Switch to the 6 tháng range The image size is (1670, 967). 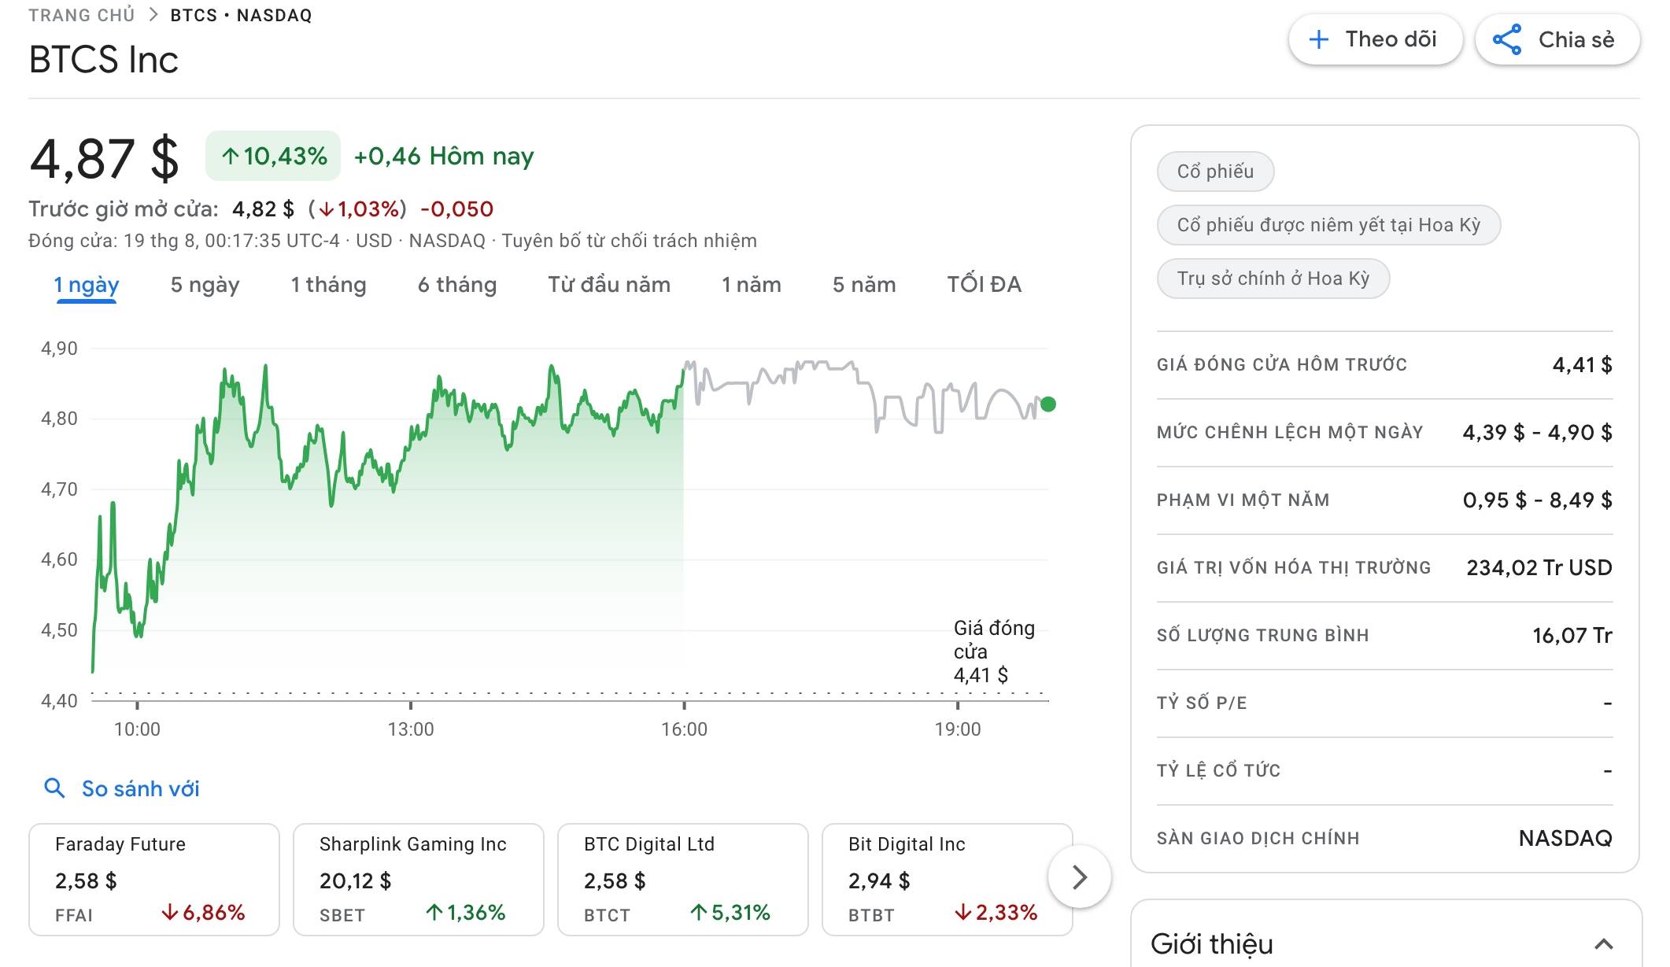point(457,285)
